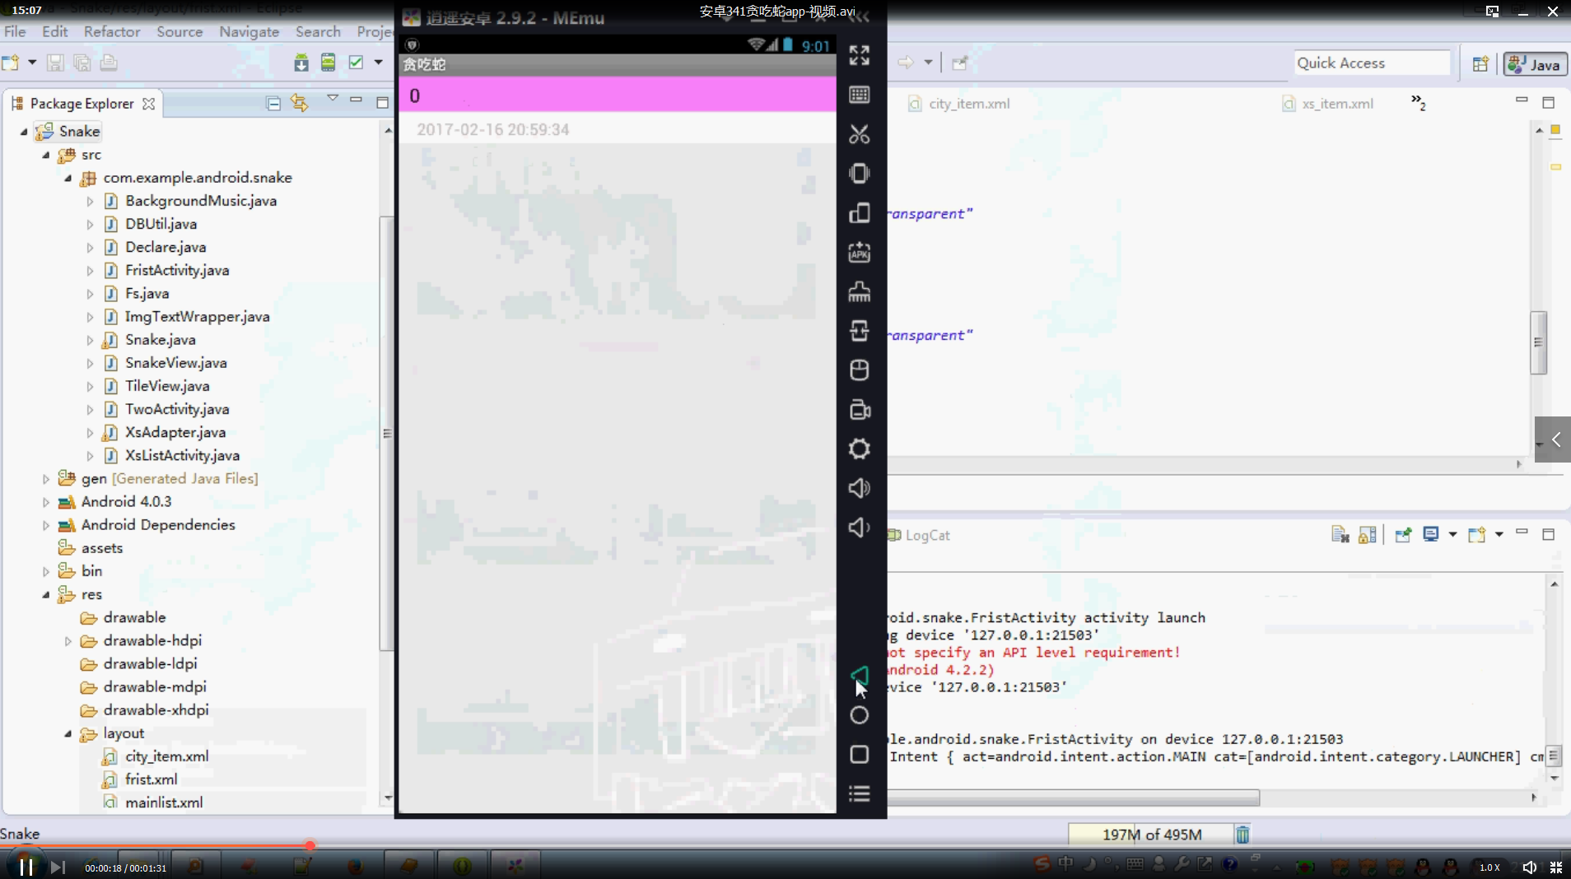Click the volume down speaker icon

pos(859,528)
